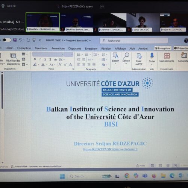Click Réutiliser des diapositives icon

click(13, 59)
